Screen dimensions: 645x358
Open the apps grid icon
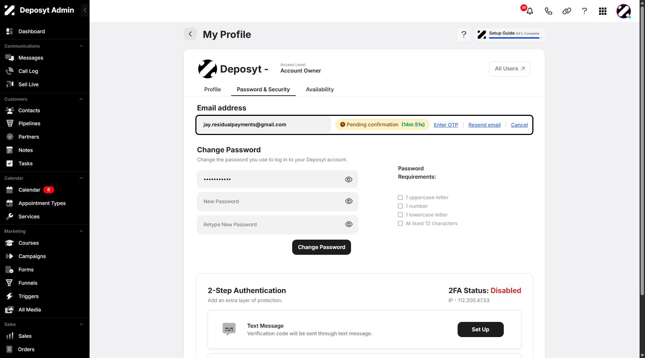point(603,11)
